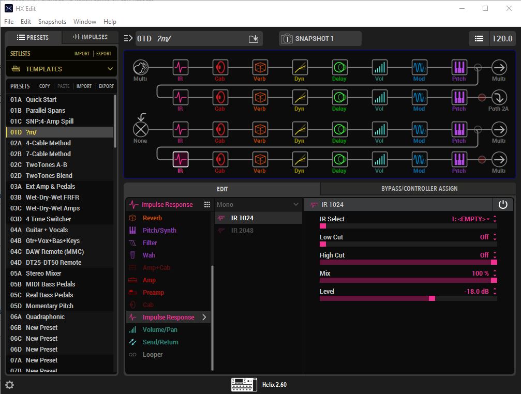Click the presets COPY button
Image resolution: width=521 pixels, height=394 pixels.
point(44,86)
